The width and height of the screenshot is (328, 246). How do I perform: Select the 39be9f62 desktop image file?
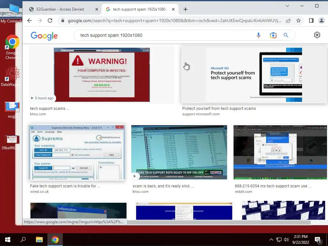(x=11, y=143)
